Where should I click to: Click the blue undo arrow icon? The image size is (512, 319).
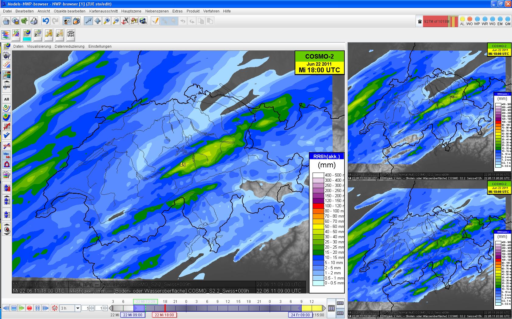coord(46,21)
